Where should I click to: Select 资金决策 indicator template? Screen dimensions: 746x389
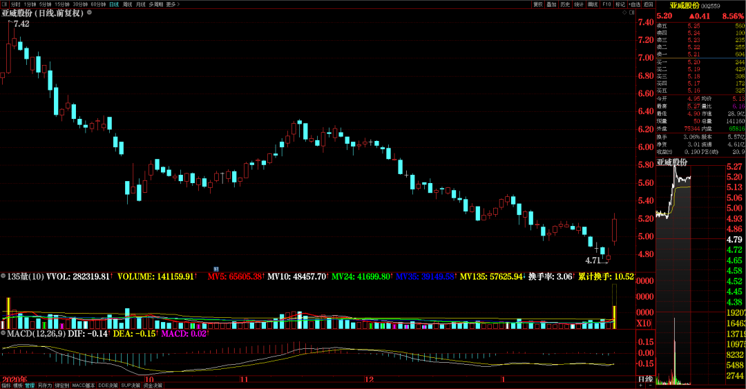[153, 385]
